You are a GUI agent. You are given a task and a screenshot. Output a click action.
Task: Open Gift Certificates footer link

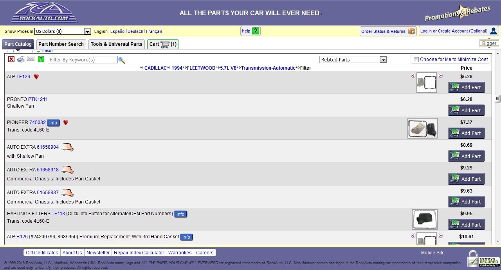tap(42, 253)
